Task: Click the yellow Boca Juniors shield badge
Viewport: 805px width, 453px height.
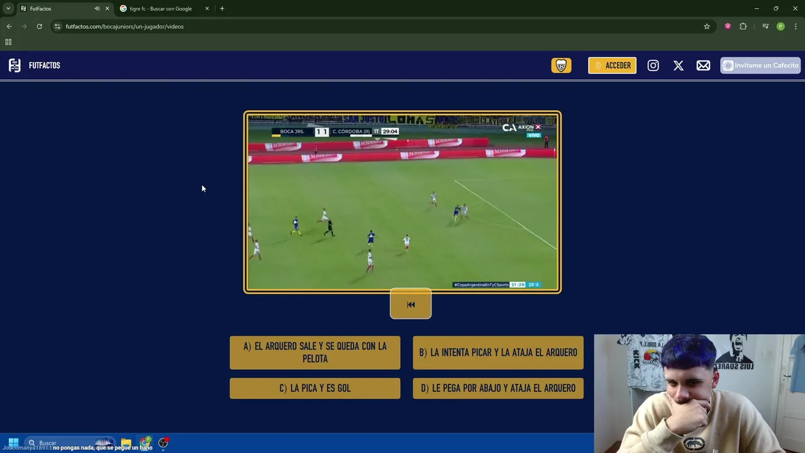Action: (561, 65)
